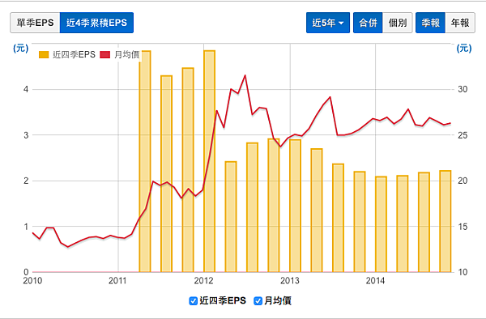Open the 近5年 period dropdown
Screen dimensions: 486x319
[x=328, y=23]
